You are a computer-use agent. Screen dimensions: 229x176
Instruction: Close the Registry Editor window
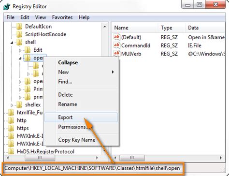point(215,4)
